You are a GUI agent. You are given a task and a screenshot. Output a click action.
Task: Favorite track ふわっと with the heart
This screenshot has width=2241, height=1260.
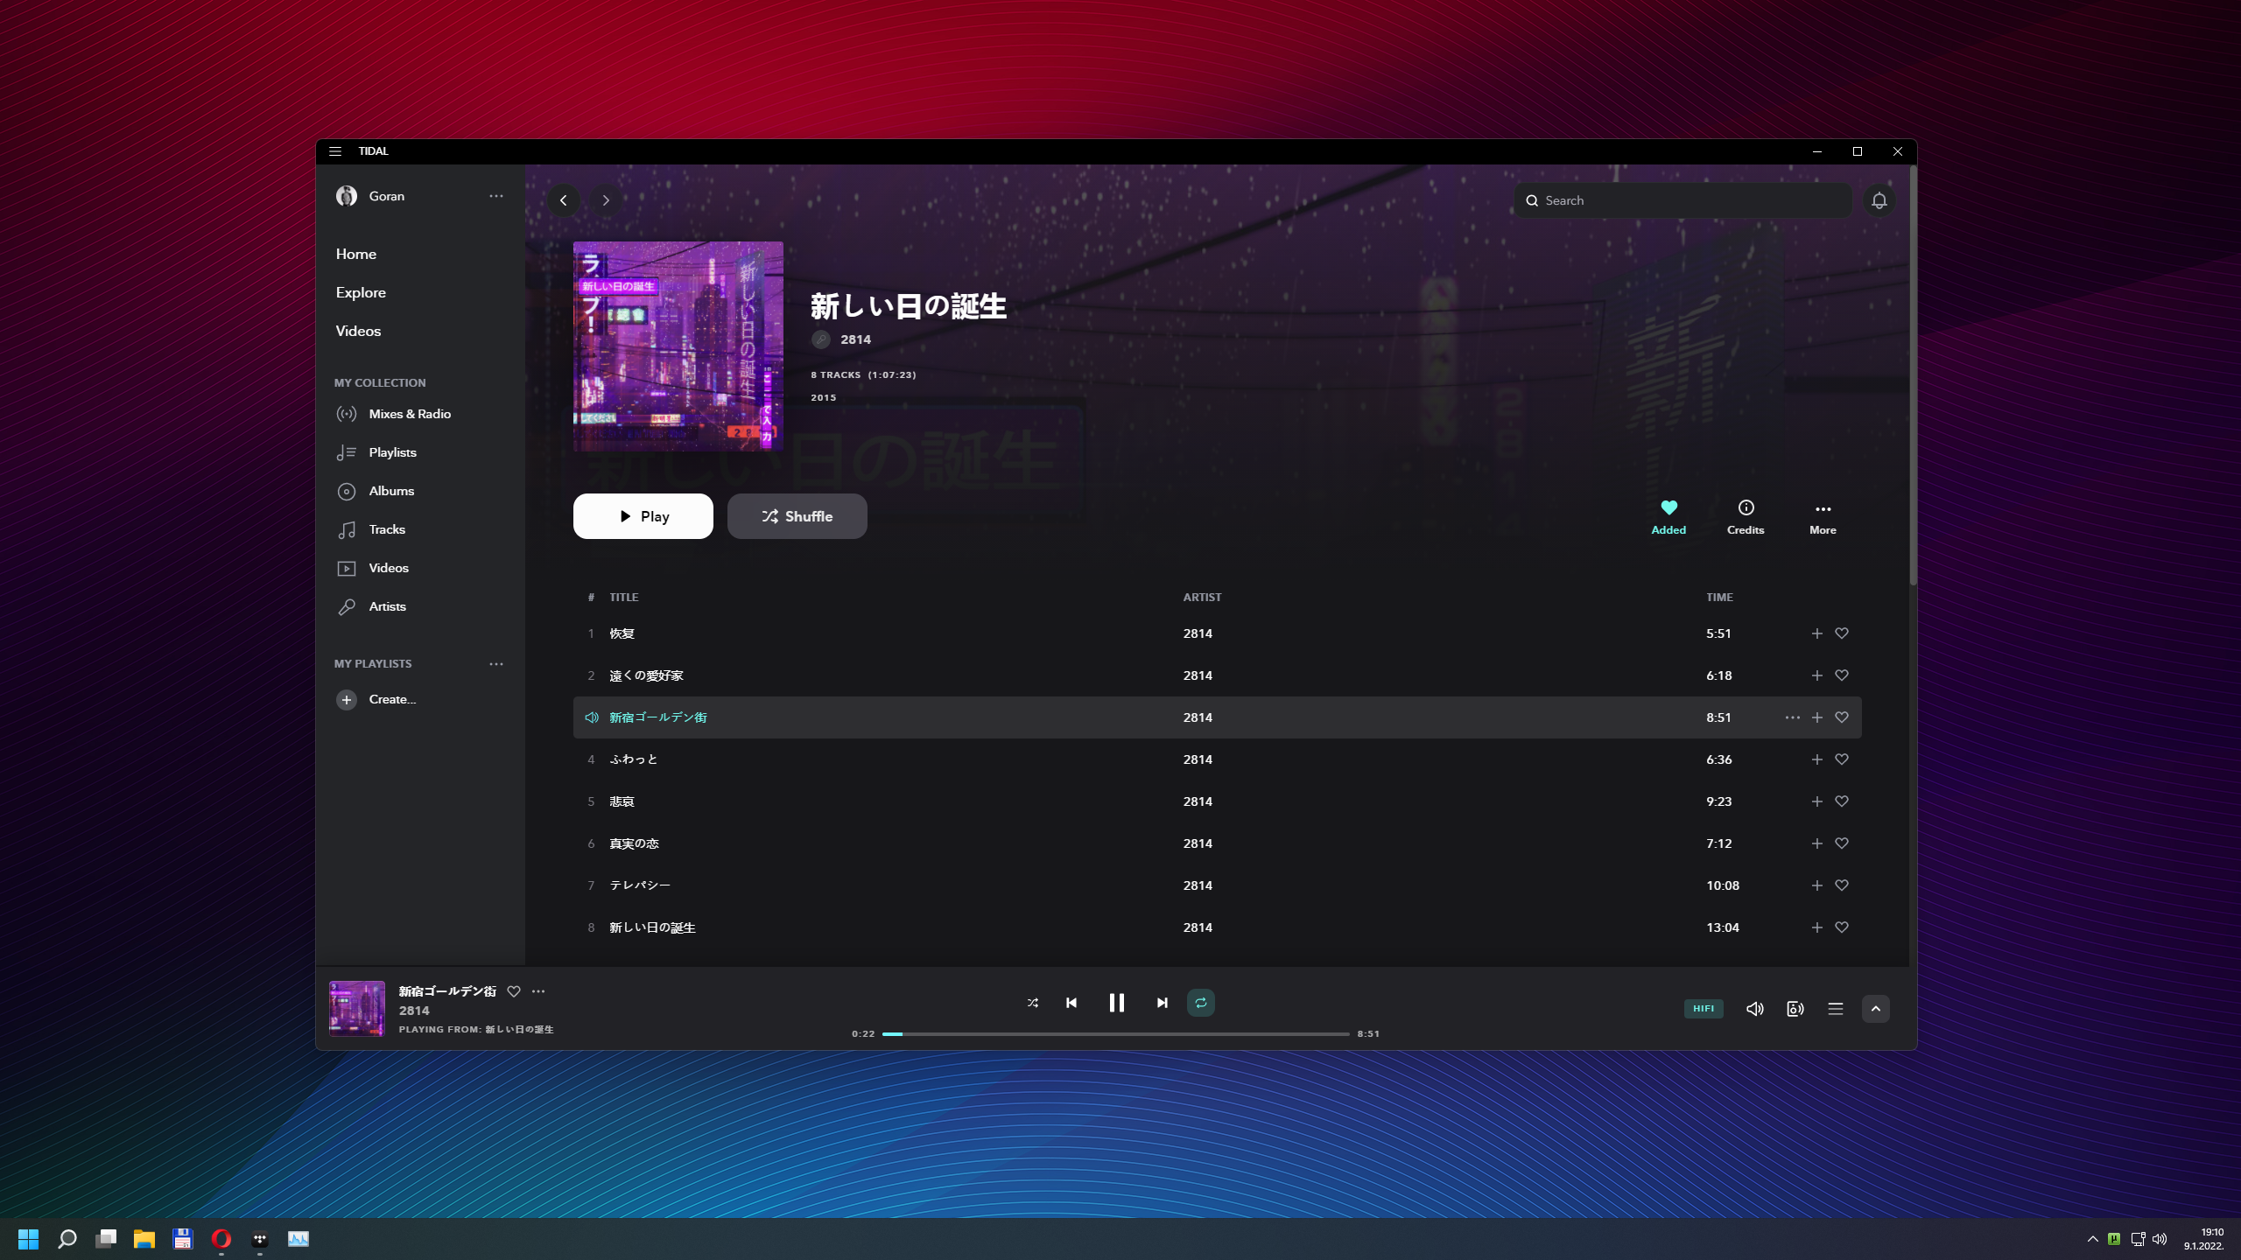(x=1842, y=759)
